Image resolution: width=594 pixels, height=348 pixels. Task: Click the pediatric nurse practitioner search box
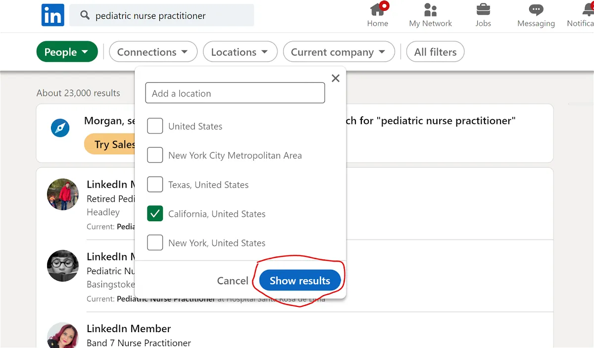162,15
